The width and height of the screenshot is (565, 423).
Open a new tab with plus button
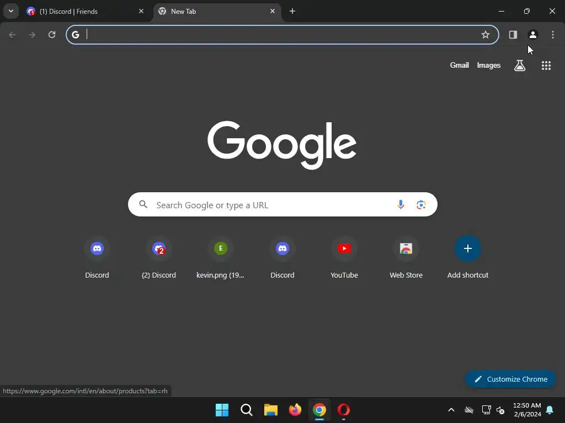click(x=292, y=12)
